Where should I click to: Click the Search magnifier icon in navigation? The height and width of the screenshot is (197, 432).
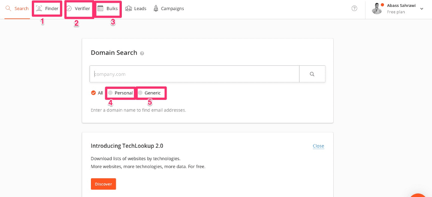(8, 9)
